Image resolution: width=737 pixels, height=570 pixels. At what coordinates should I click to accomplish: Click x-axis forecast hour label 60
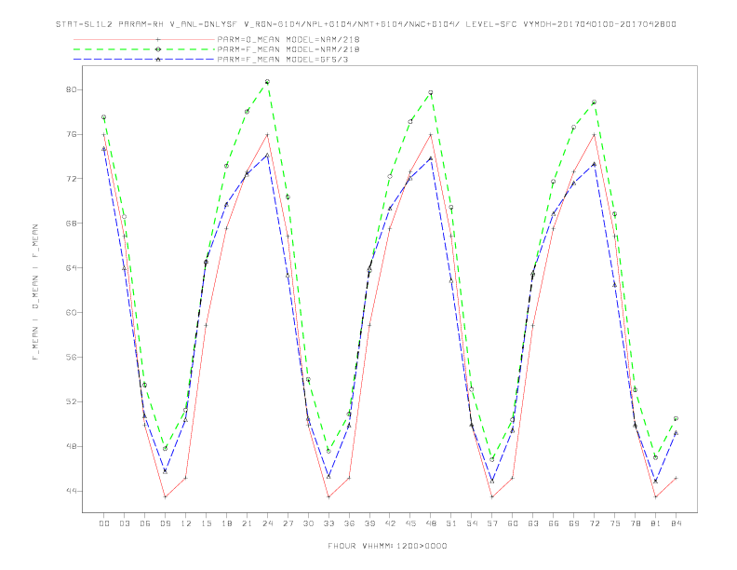pos(513,523)
